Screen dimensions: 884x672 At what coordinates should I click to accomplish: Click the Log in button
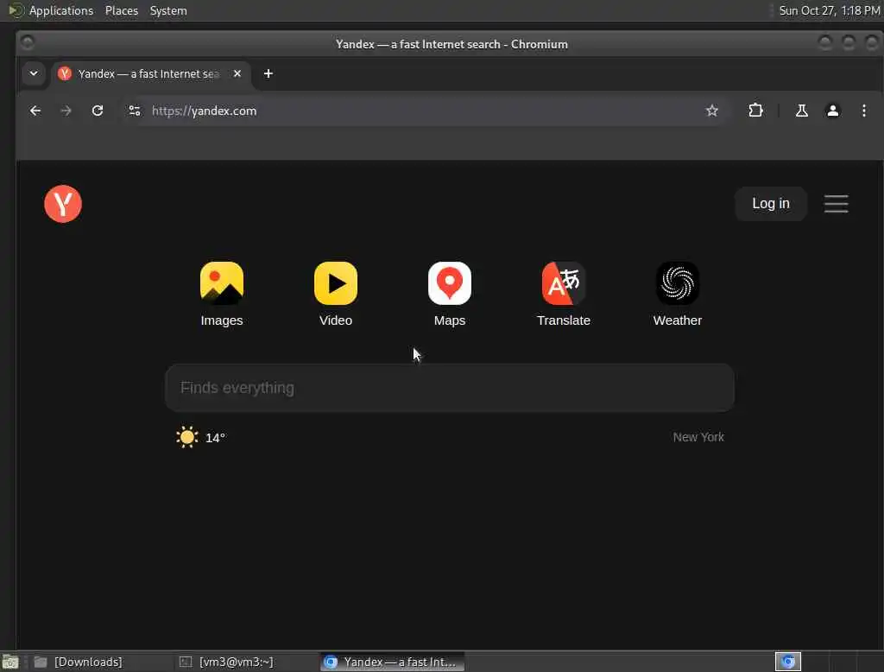tap(770, 203)
